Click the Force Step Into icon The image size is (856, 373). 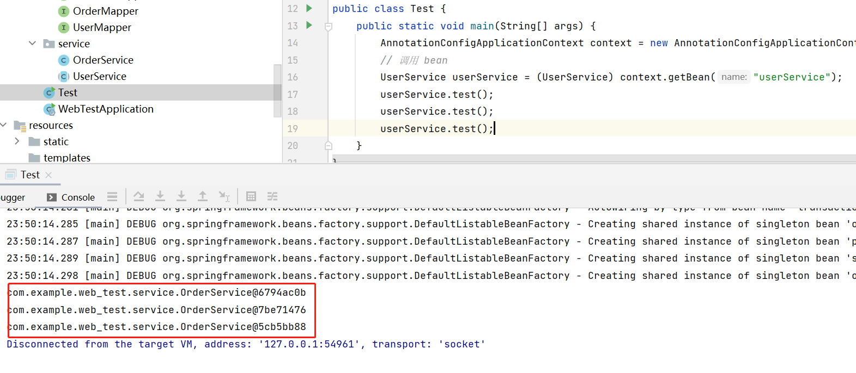point(181,196)
